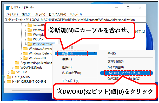Expand the Windows NT tree node
Image resolution: width=159 pixels, height=103 pixels.
tap(21, 58)
